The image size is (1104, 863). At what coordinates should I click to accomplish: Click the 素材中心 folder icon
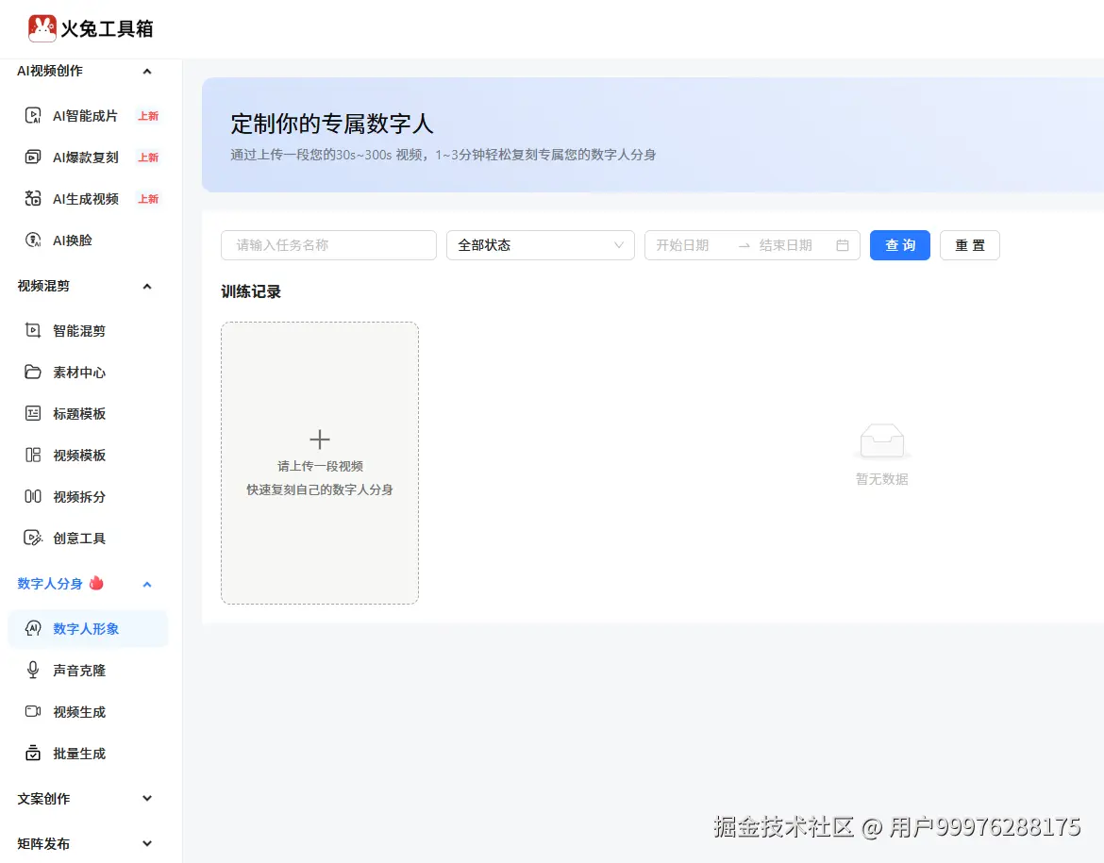[33, 372]
